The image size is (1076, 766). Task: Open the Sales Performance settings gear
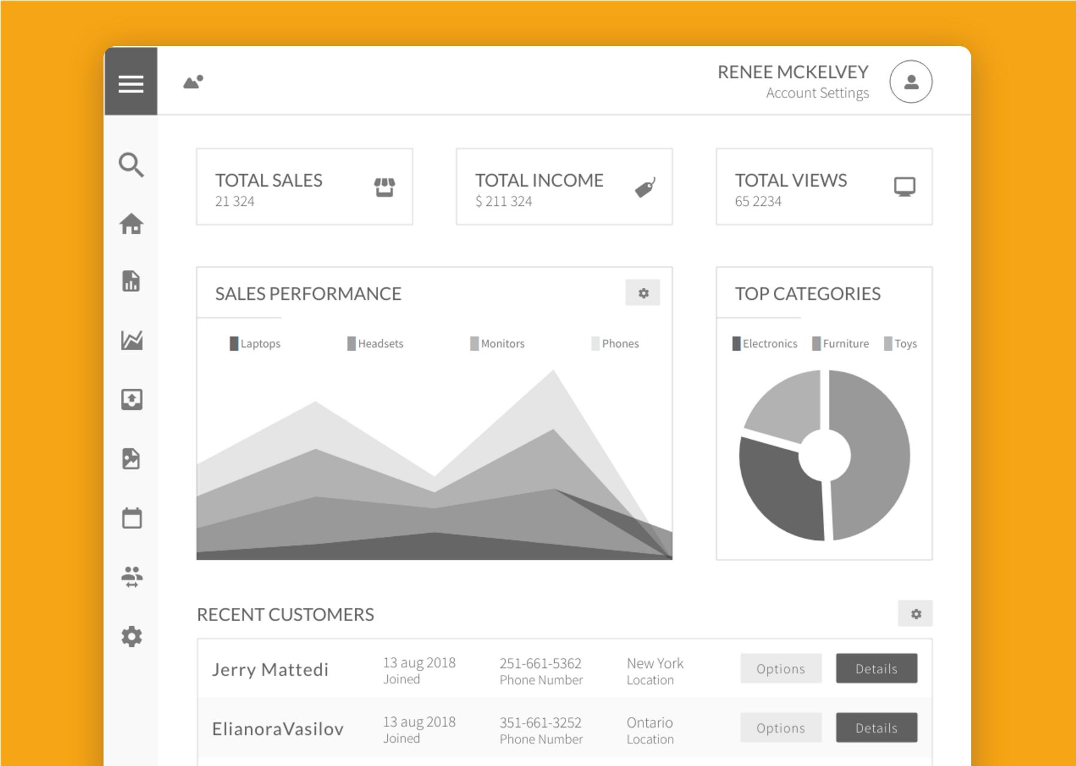[643, 293]
